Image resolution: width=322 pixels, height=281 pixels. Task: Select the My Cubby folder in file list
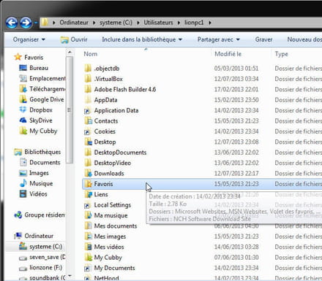coord(108,258)
